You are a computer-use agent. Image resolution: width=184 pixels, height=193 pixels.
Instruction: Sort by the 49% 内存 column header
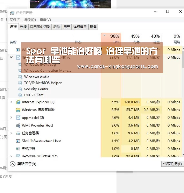[131, 39]
